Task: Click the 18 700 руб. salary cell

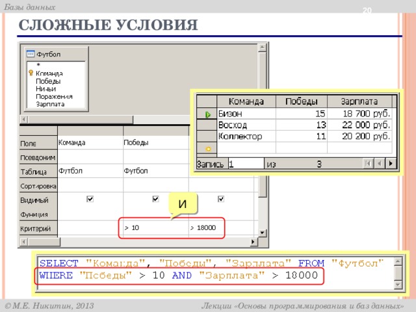Action: [359, 114]
